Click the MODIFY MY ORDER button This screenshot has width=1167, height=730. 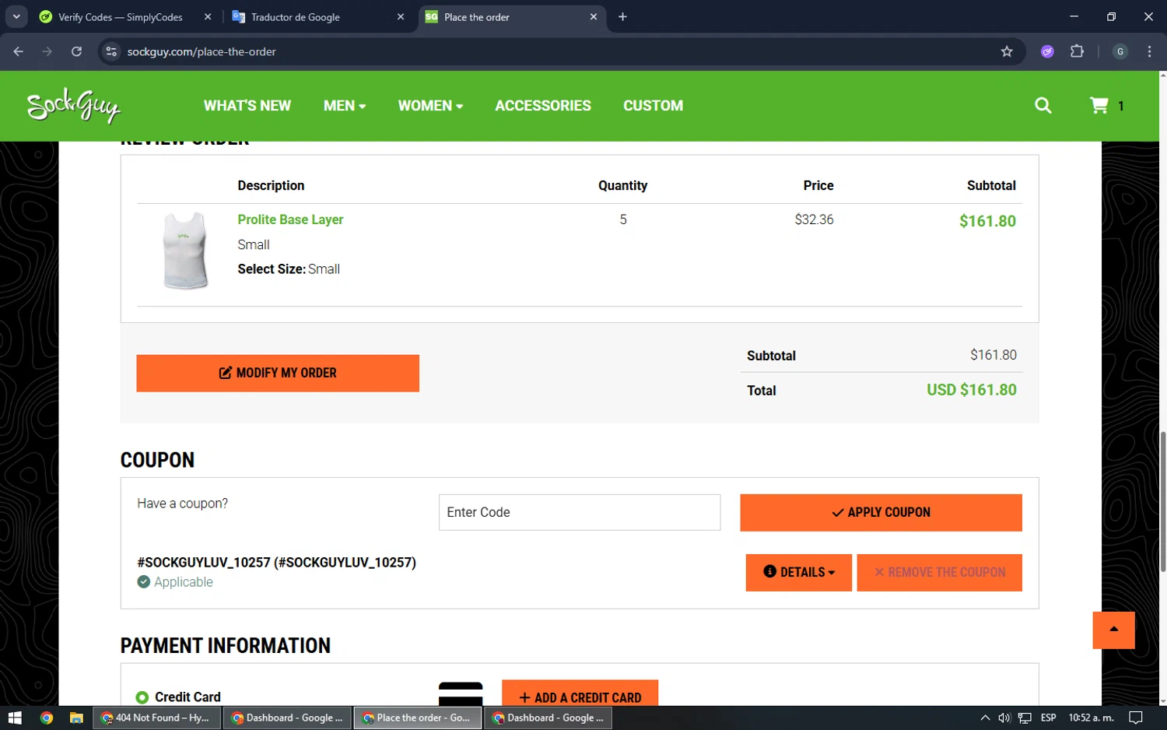(x=278, y=373)
